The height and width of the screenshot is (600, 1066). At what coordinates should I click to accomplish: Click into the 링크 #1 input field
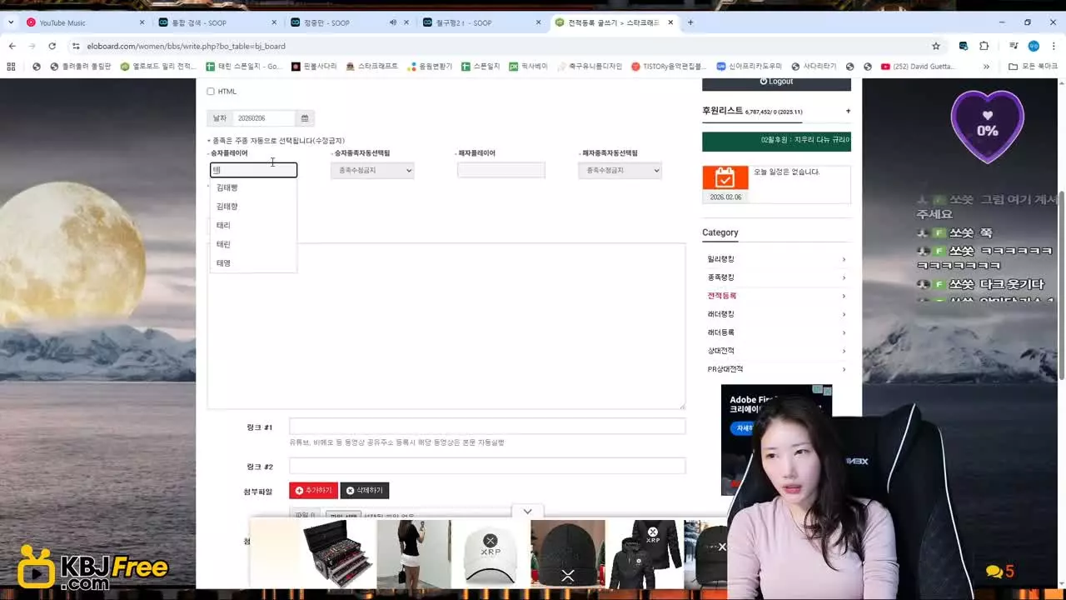(x=487, y=427)
